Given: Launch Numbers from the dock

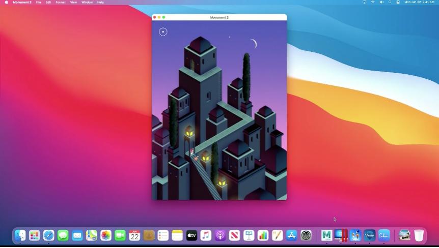Looking at the screenshot, I should 263,235.
